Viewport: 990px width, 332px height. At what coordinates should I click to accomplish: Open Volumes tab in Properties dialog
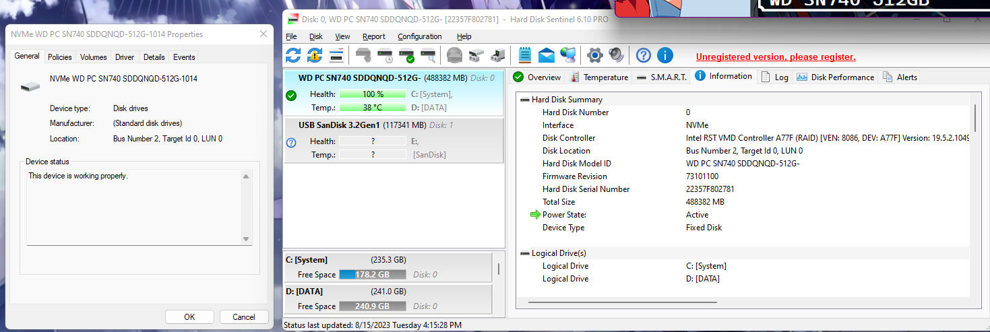[94, 57]
